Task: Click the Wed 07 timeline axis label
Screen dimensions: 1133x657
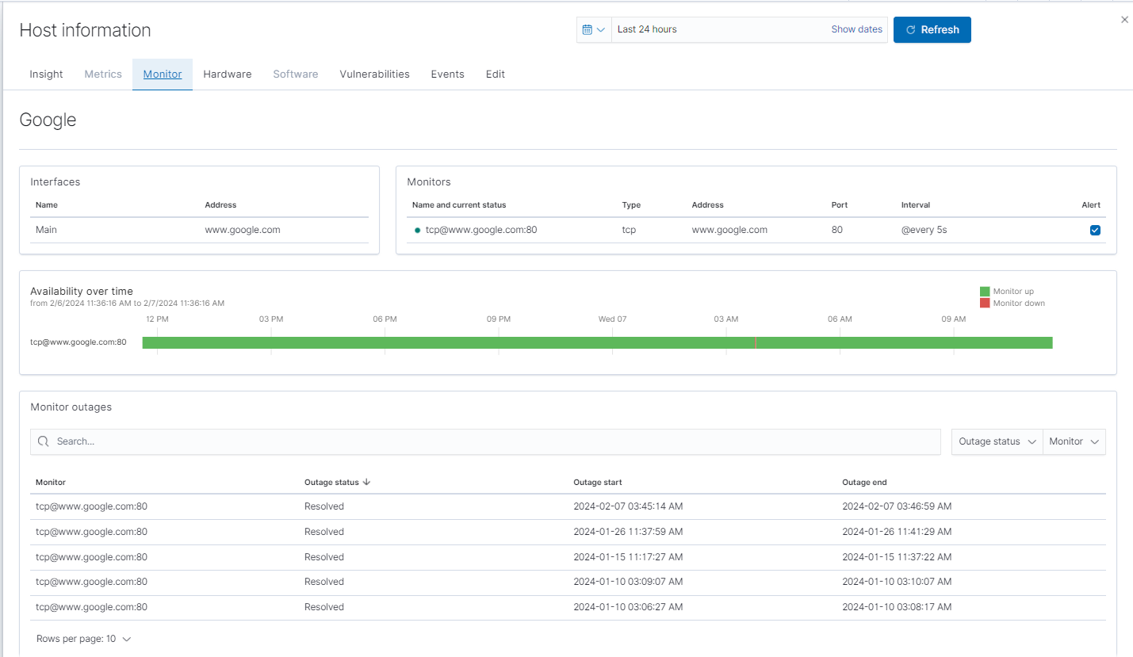Action: pos(612,319)
